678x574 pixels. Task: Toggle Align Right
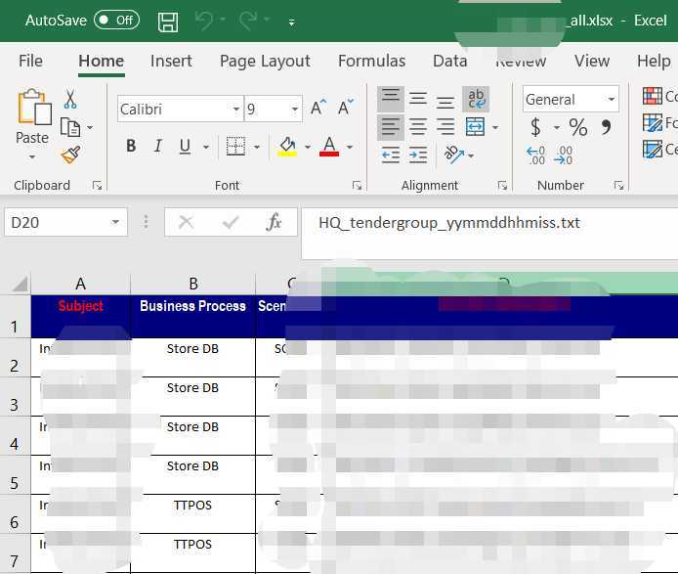coord(445,127)
